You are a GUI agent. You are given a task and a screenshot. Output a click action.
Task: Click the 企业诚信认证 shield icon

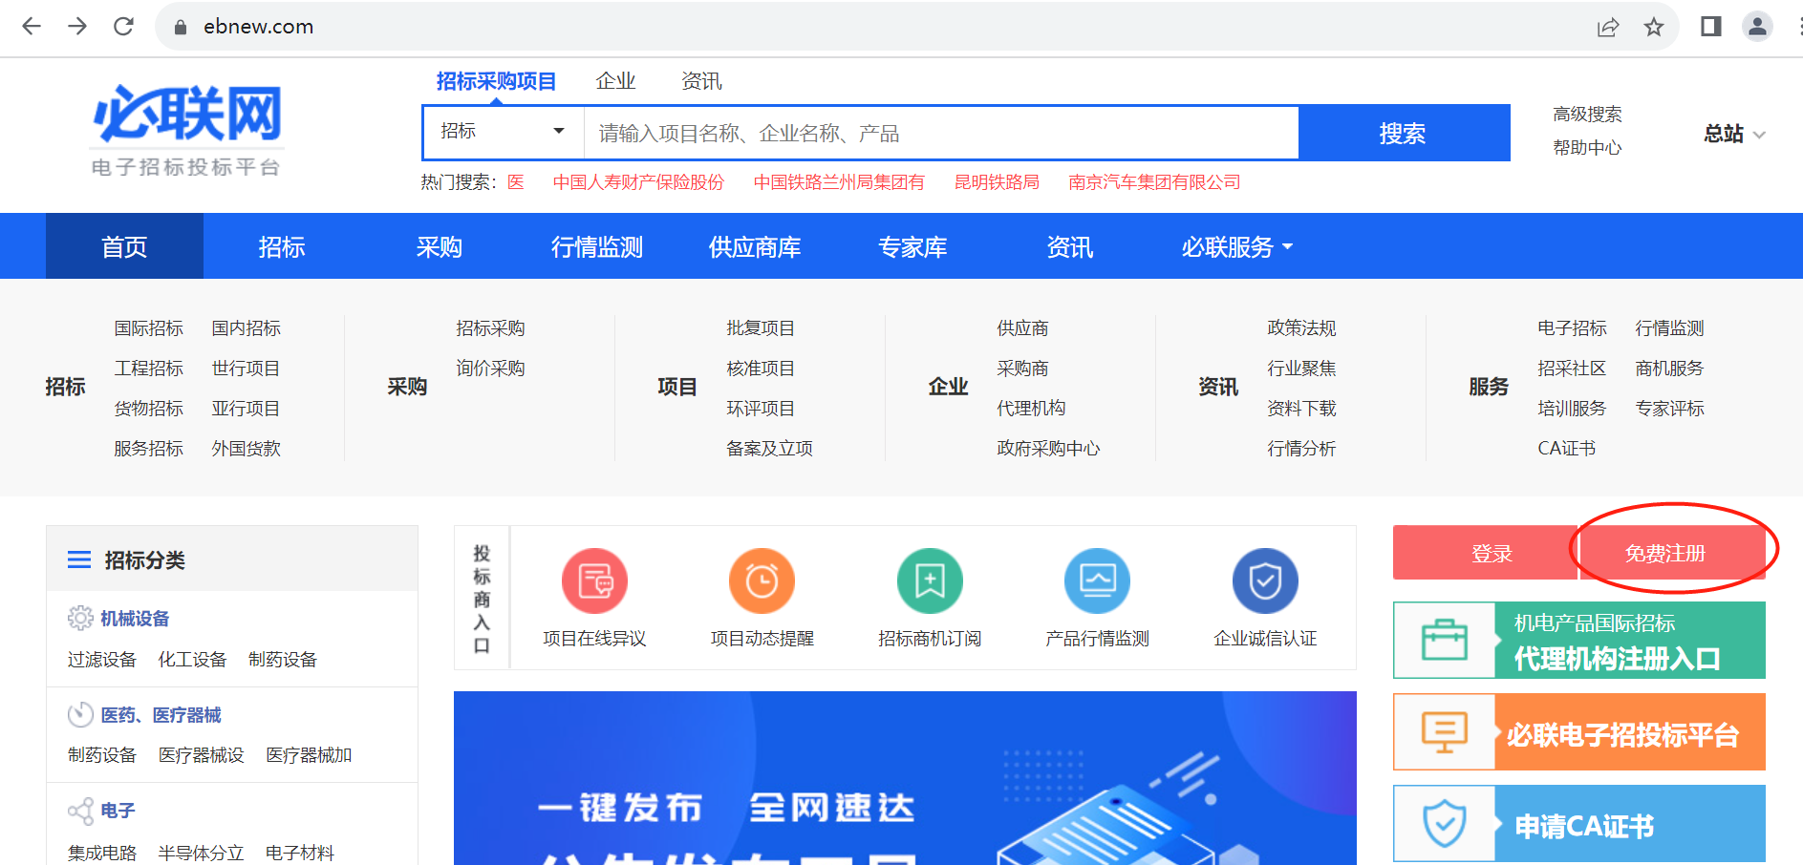pos(1265,580)
